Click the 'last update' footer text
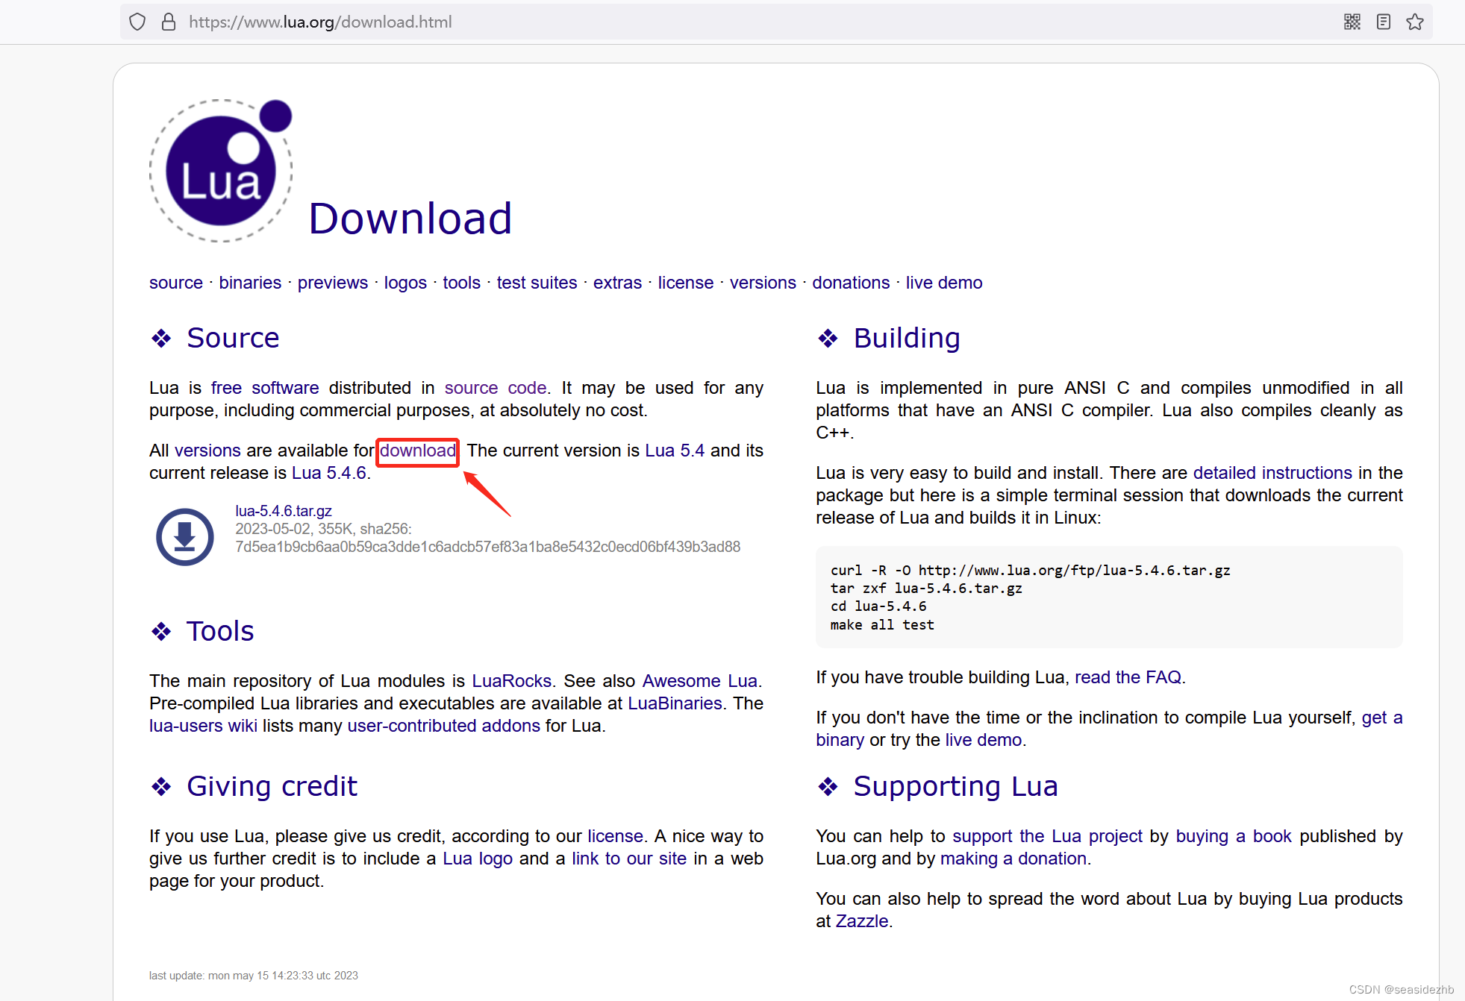 254,976
